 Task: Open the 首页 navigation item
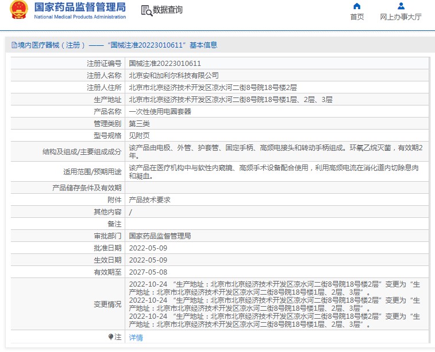pyautogui.click(x=357, y=17)
